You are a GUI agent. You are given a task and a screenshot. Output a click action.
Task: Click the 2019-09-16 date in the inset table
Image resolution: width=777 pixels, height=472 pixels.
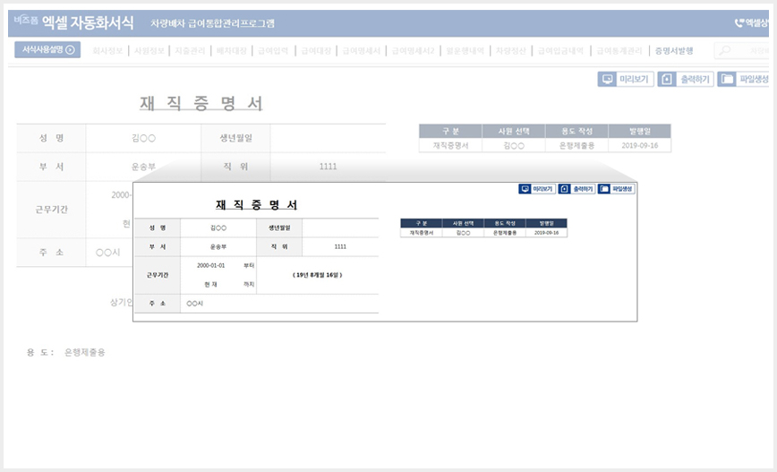(x=547, y=233)
